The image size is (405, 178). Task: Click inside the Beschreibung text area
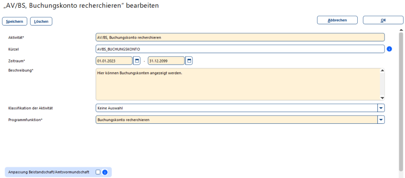(x=238, y=84)
